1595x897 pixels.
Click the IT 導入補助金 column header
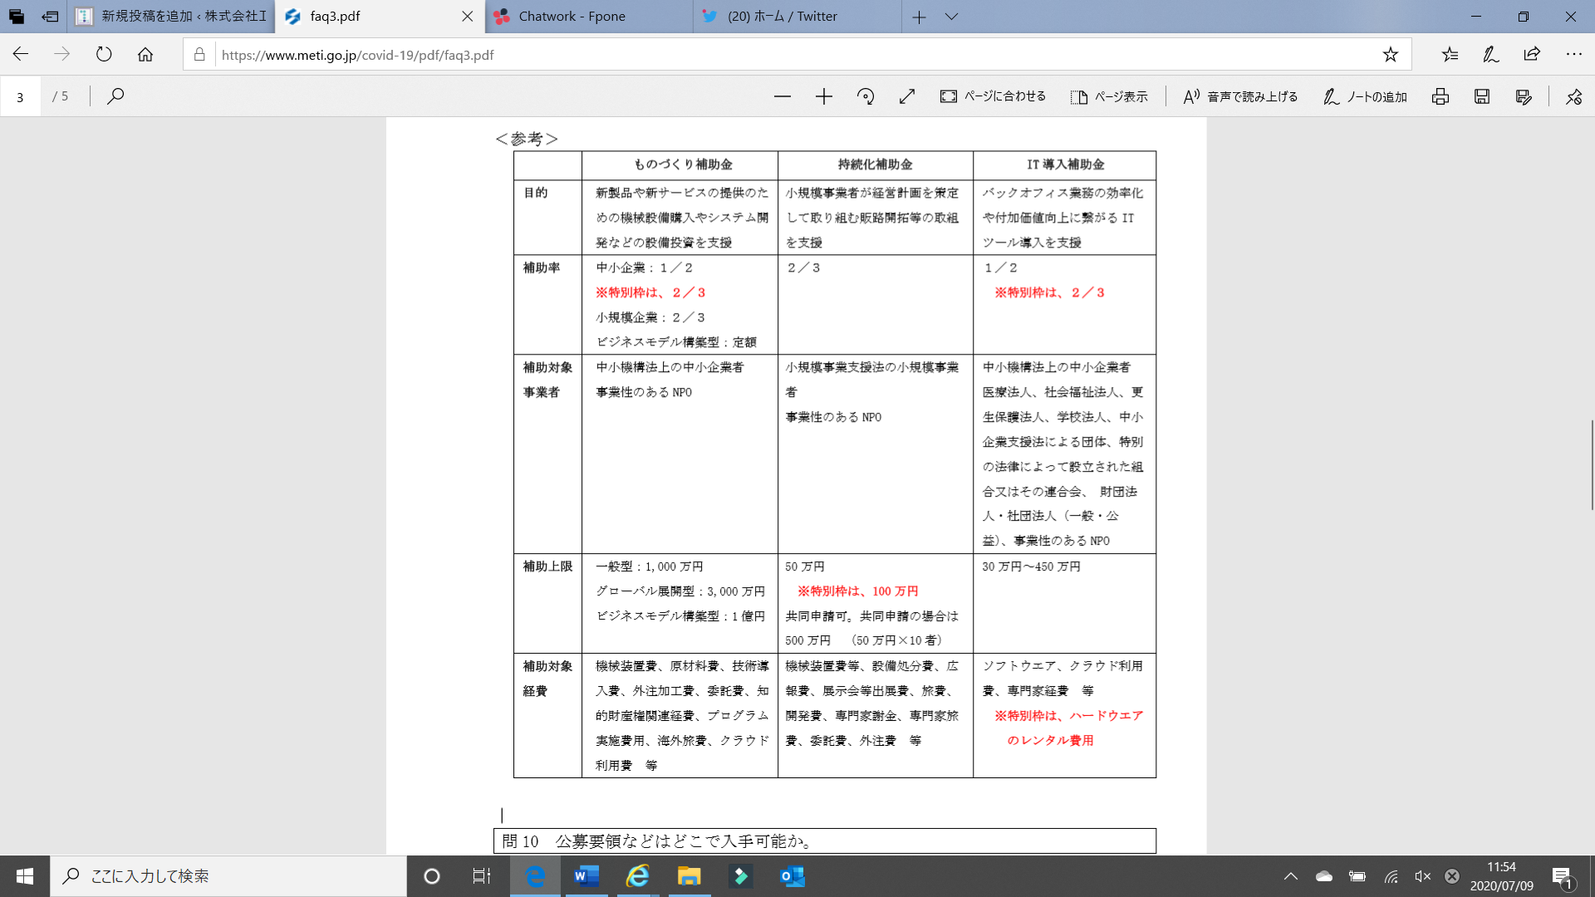pyautogui.click(x=1065, y=164)
